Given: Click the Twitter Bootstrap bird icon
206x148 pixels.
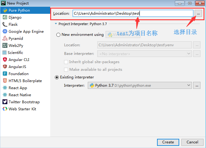Looking at the screenshot, I should point(5,102).
